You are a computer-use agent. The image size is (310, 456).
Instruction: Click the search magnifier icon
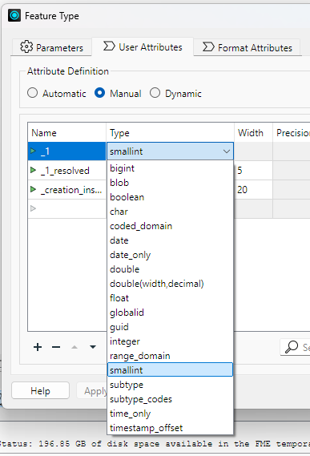tap(292, 347)
